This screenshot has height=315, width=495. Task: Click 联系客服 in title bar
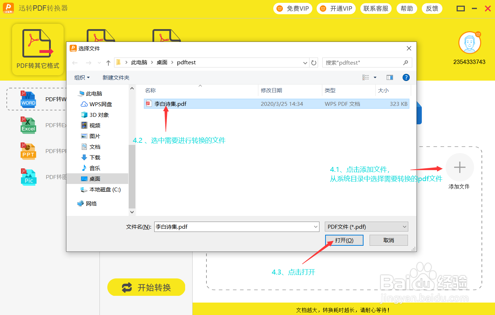[376, 9]
